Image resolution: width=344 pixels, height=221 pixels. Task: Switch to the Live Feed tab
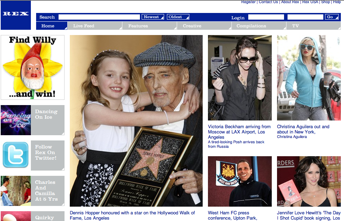click(95, 26)
